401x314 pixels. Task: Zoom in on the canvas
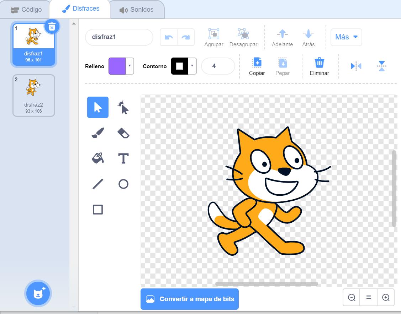(386, 297)
